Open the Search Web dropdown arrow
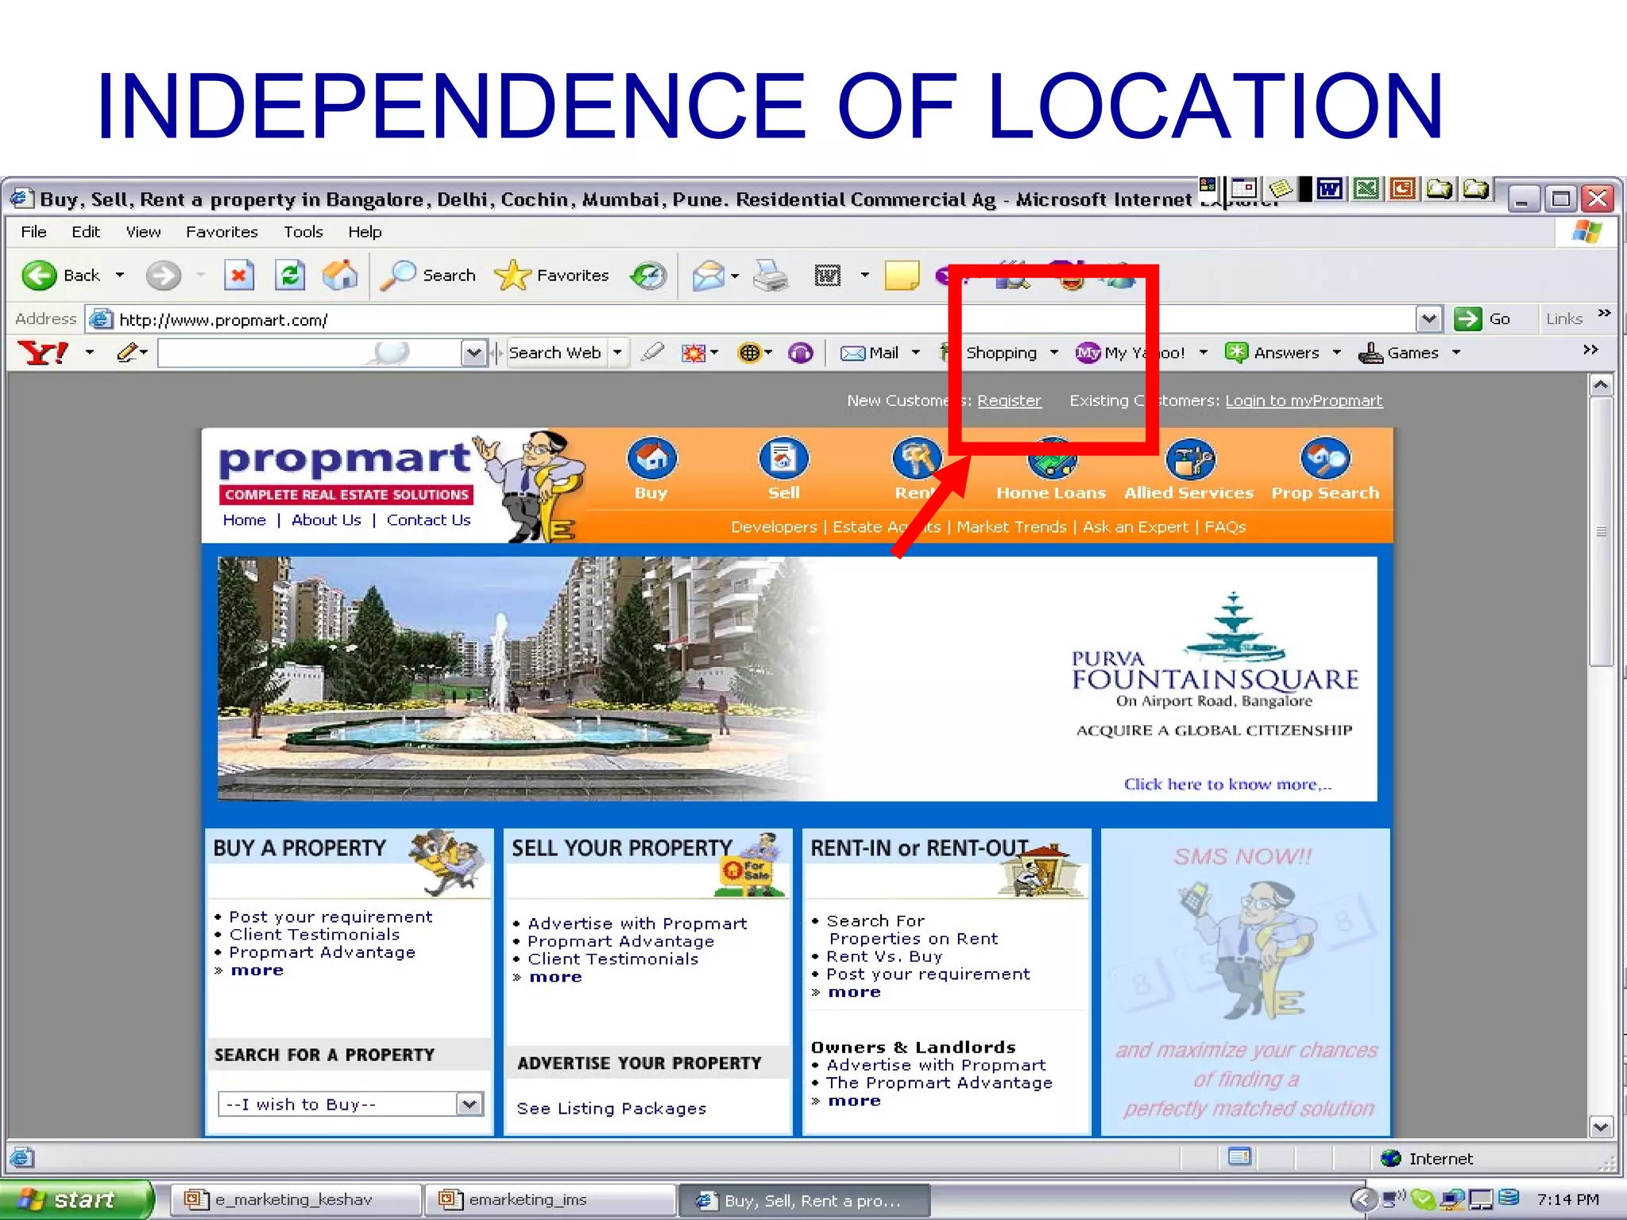Viewport: 1627px width, 1220px height. [x=617, y=353]
